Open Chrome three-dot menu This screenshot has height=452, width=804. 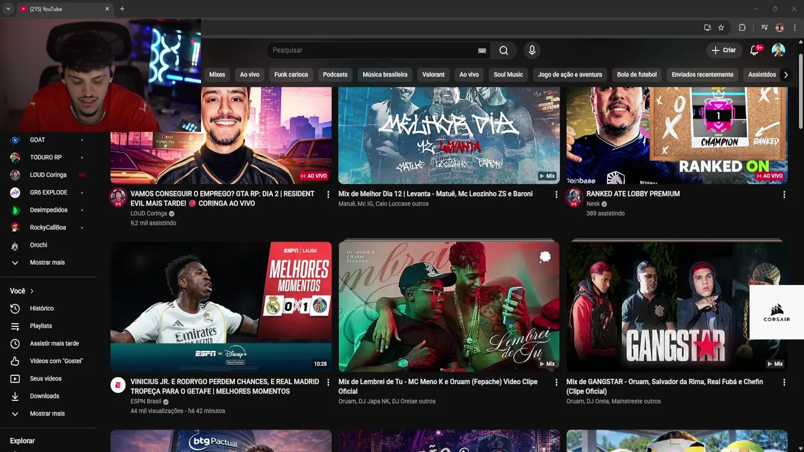(x=795, y=28)
